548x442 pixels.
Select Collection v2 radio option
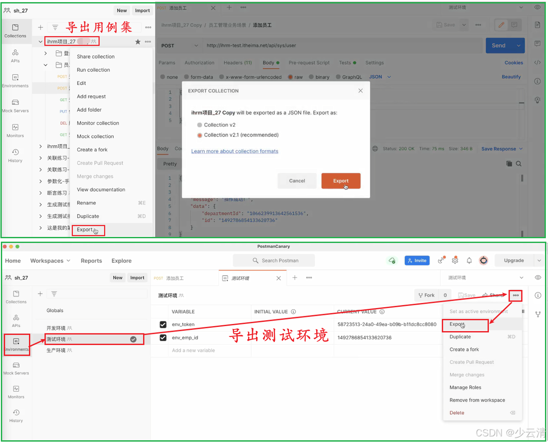pos(199,125)
